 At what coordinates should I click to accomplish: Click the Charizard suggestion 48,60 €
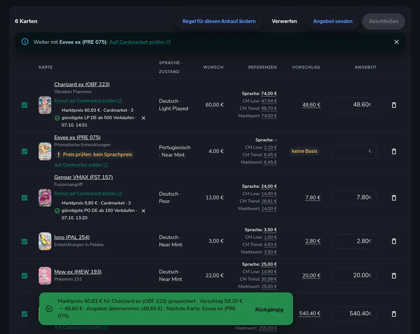click(x=311, y=105)
